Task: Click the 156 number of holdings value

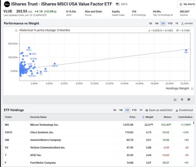Action: tap(134, 11)
